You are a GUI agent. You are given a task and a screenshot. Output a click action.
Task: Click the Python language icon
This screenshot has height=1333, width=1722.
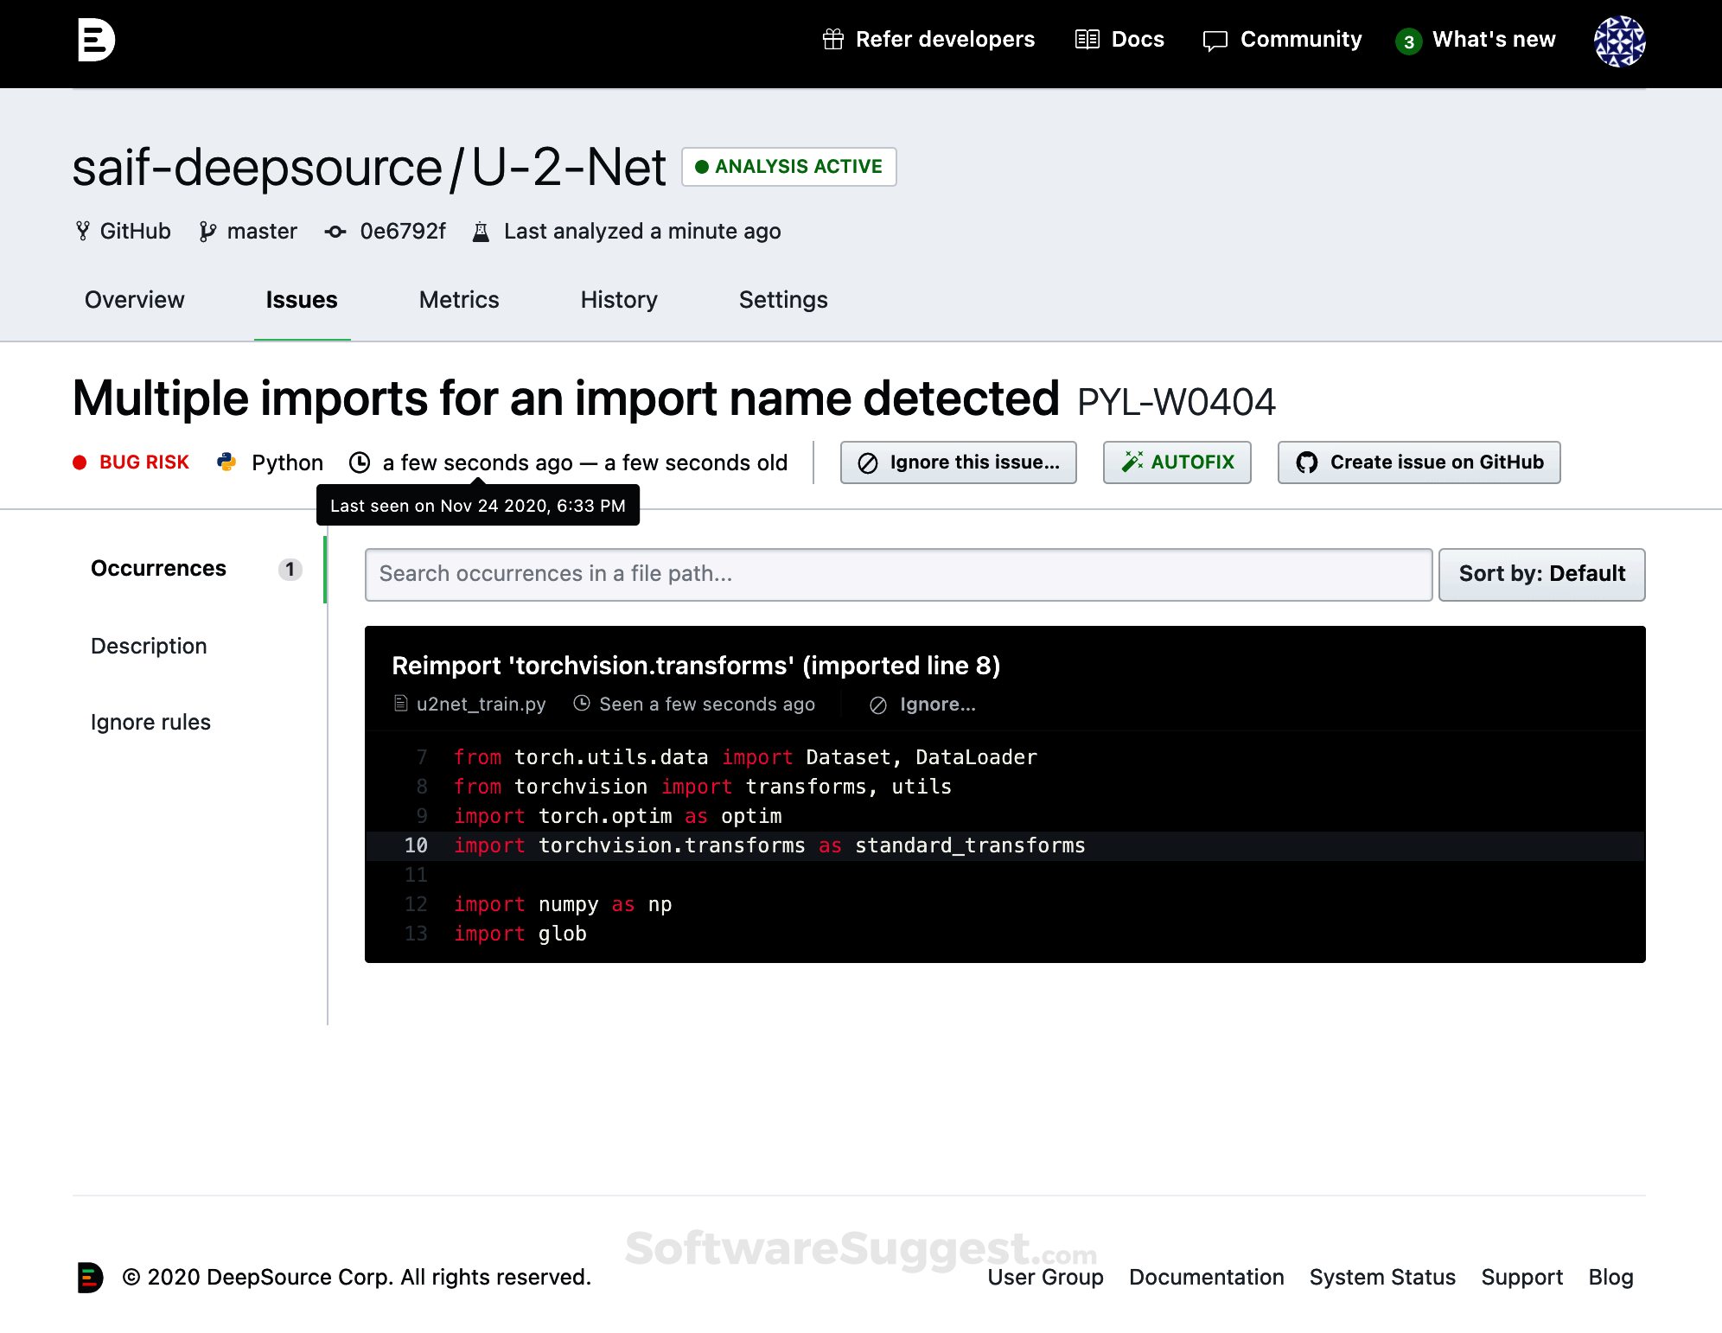click(x=226, y=462)
